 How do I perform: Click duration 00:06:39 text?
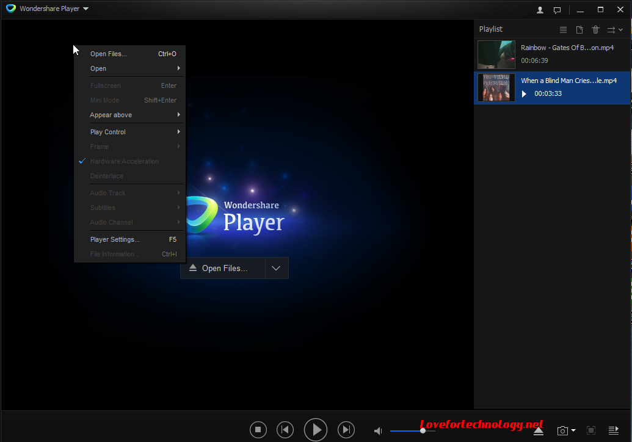pyautogui.click(x=534, y=60)
